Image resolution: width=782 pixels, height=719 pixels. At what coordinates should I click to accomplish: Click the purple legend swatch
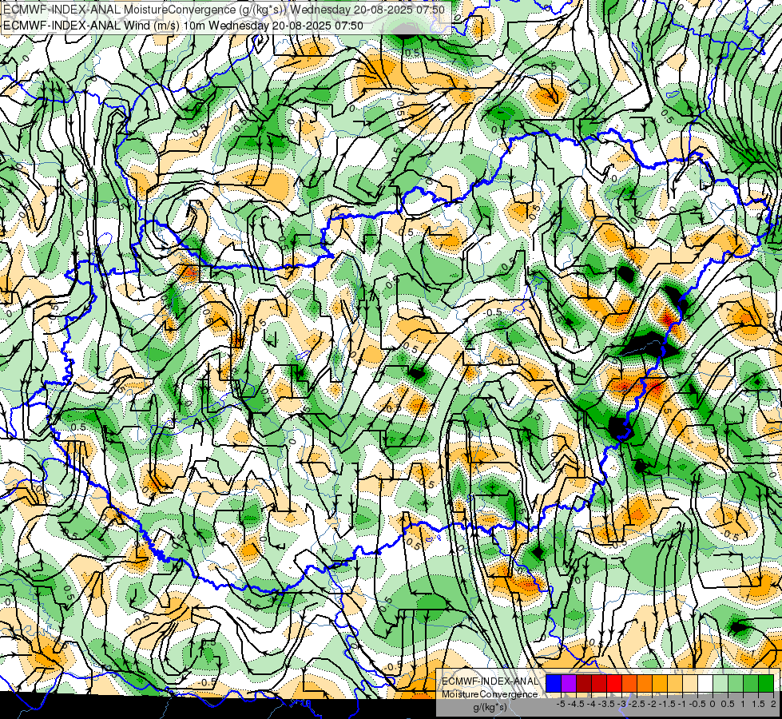pos(569,683)
